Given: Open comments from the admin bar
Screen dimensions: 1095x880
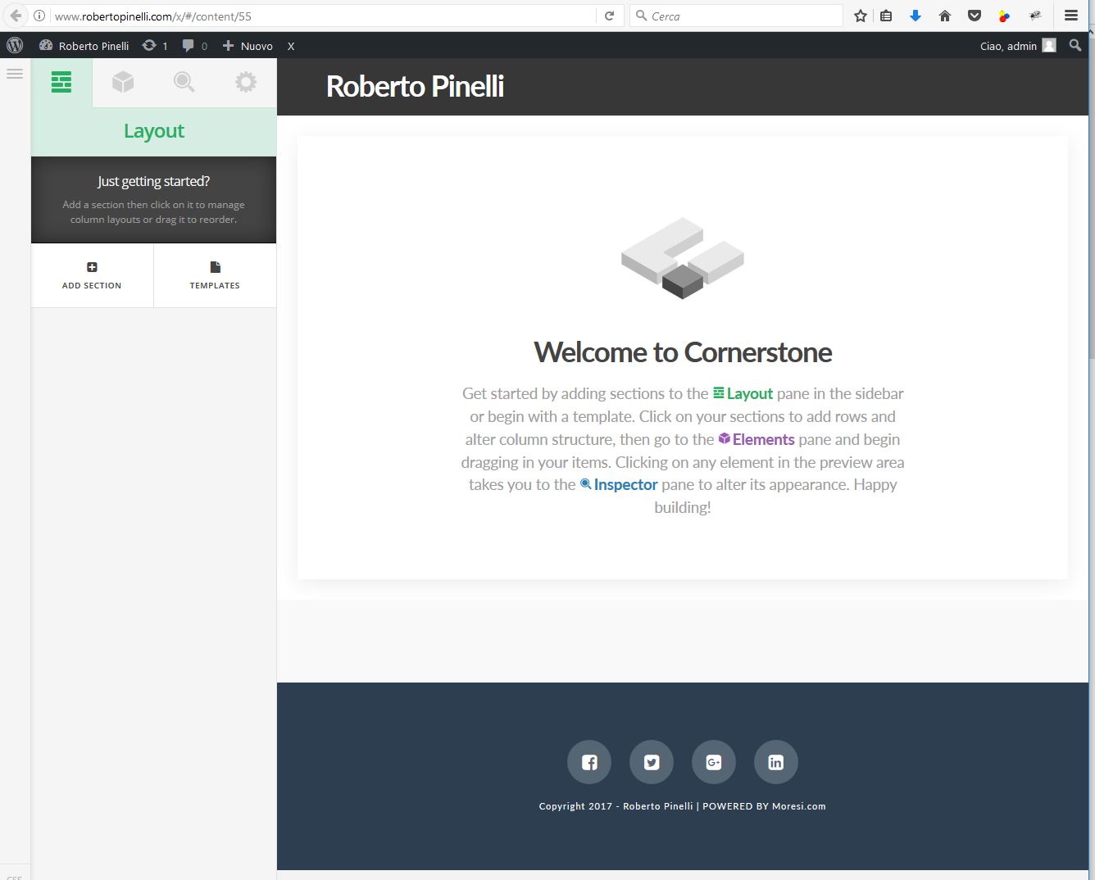Looking at the screenshot, I should 194,46.
